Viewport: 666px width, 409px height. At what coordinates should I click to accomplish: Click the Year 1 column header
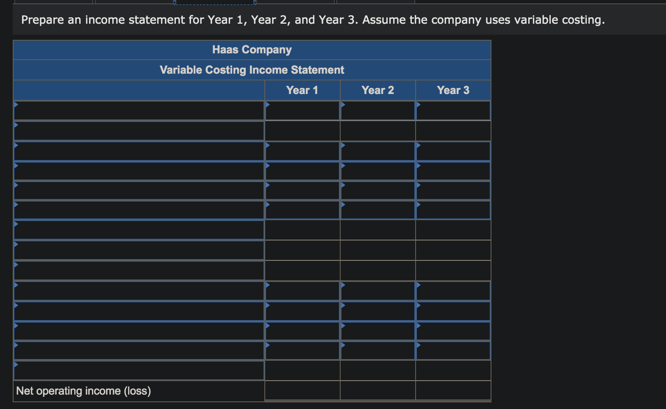click(x=302, y=90)
